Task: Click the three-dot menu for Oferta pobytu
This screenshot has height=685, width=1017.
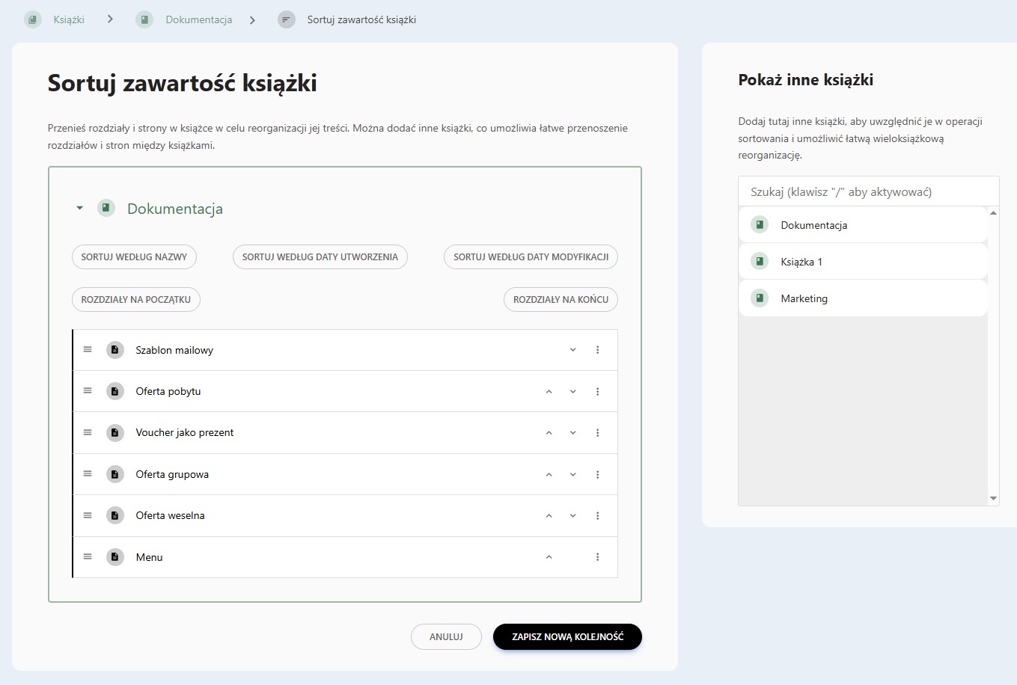Action: pyautogui.click(x=597, y=392)
